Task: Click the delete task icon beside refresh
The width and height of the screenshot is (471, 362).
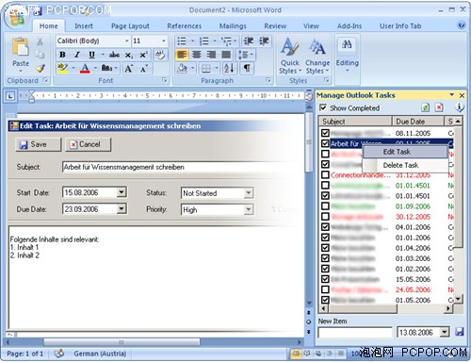Action: 439,107
